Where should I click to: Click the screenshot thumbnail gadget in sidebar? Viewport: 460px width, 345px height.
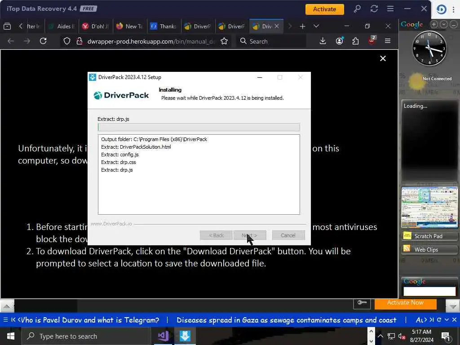[429, 207]
